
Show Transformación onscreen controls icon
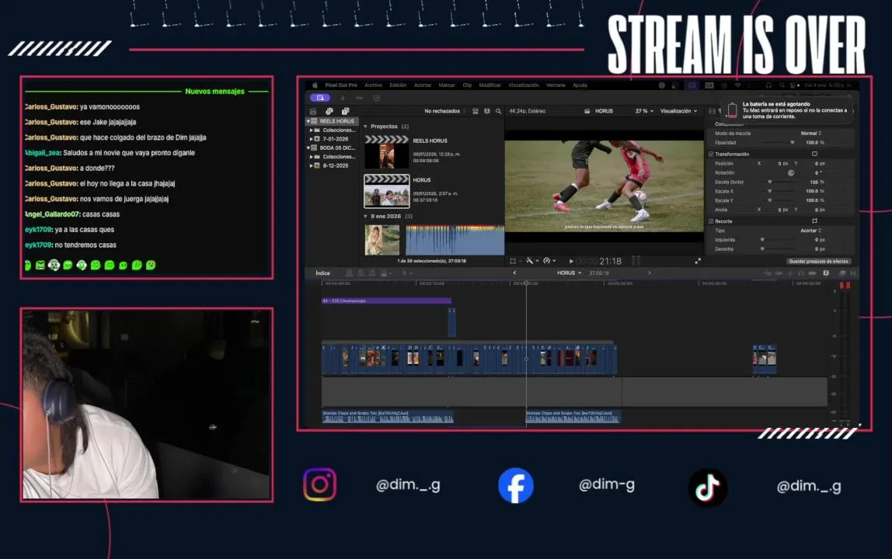point(814,154)
